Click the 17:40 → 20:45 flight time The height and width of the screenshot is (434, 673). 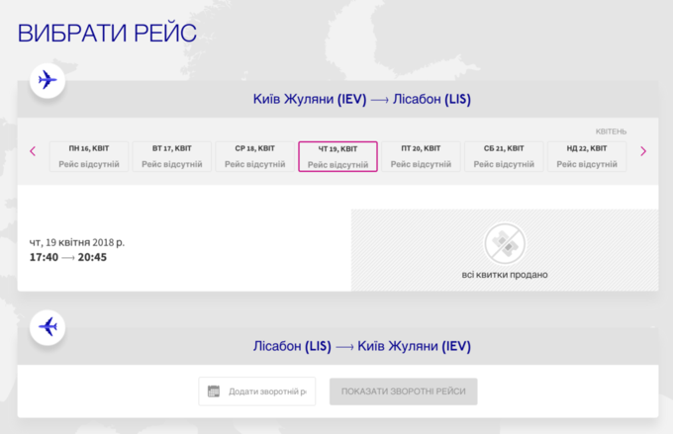coord(68,258)
